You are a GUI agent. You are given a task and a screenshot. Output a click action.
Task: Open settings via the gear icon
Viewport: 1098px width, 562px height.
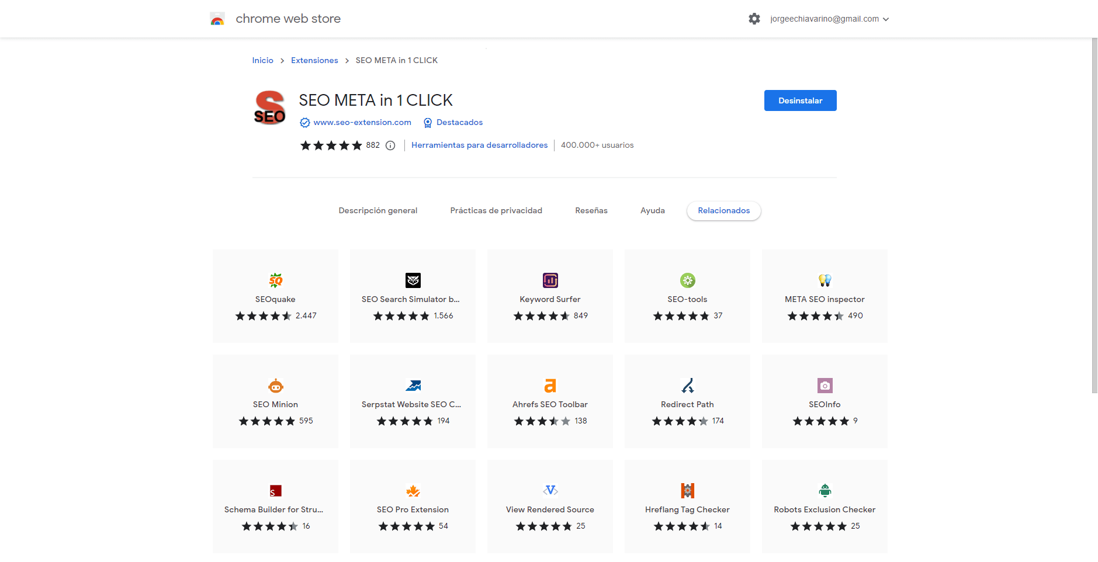click(754, 19)
